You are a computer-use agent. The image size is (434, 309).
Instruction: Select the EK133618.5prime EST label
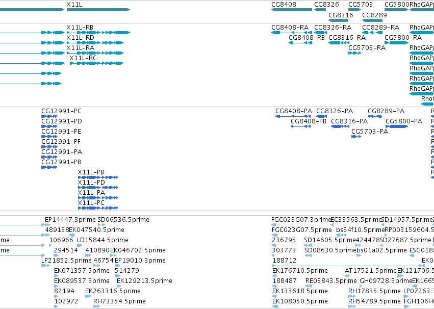[x=300, y=291]
